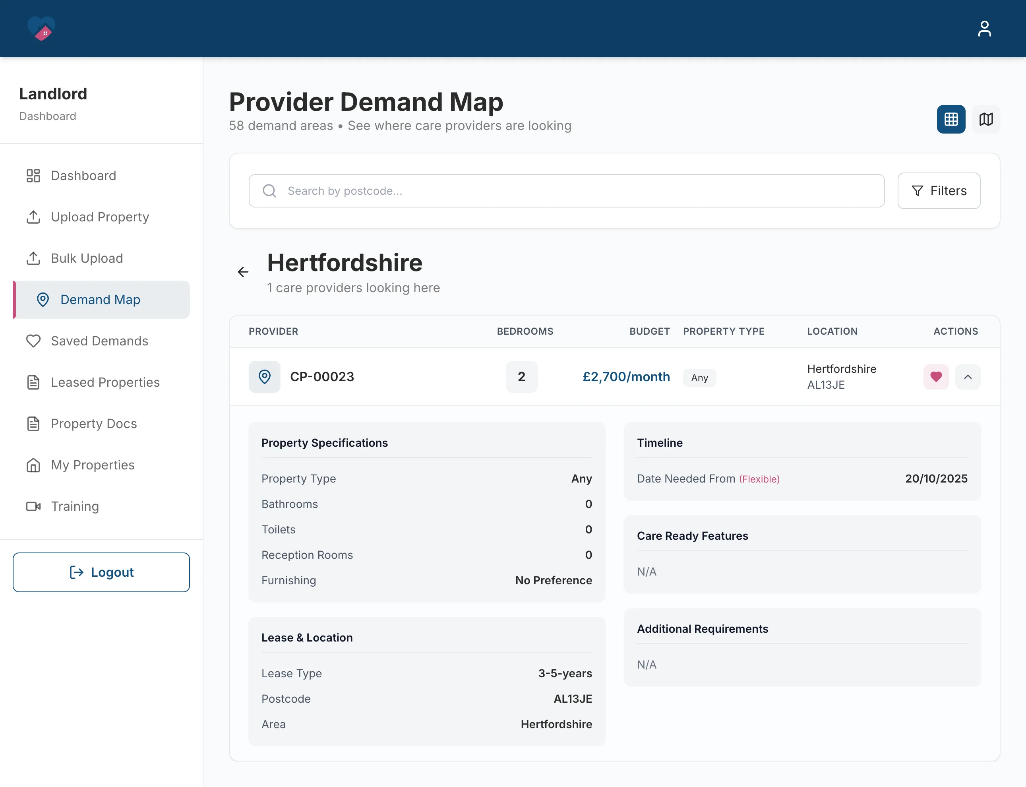Click the Timeline heading

(x=659, y=443)
